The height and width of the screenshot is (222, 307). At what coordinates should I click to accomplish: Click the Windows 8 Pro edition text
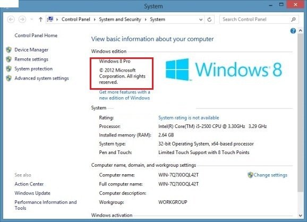(x=115, y=61)
